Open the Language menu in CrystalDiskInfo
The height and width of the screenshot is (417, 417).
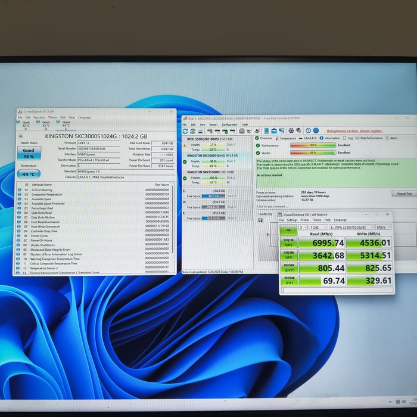click(x=85, y=117)
